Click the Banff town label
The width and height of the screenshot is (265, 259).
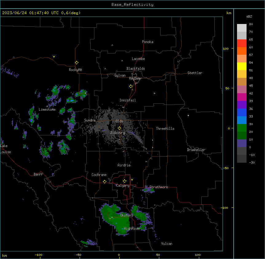(x=38, y=174)
